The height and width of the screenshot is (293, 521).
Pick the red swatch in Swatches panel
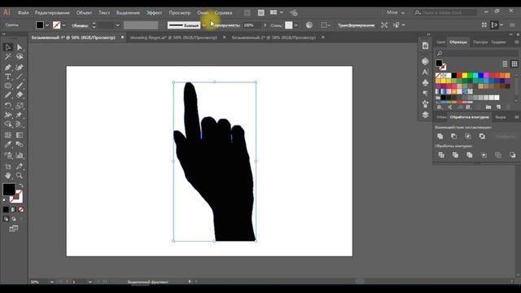click(459, 76)
